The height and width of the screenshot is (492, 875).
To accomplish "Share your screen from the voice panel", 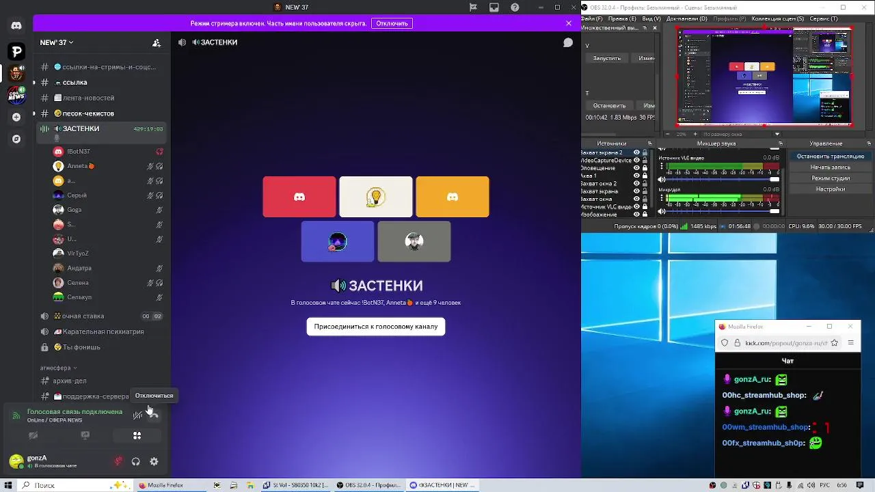I will (85, 435).
